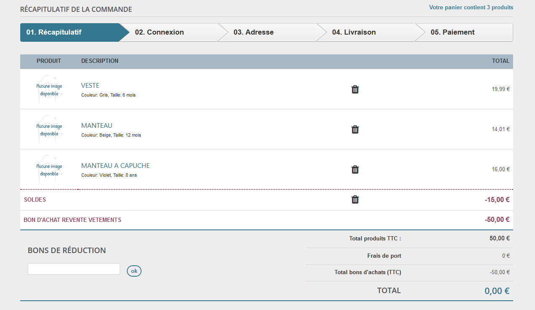The height and width of the screenshot is (310, 535).
Task: Click 'Votre panier contient 3 produits' link
Action: pos(471,8)
